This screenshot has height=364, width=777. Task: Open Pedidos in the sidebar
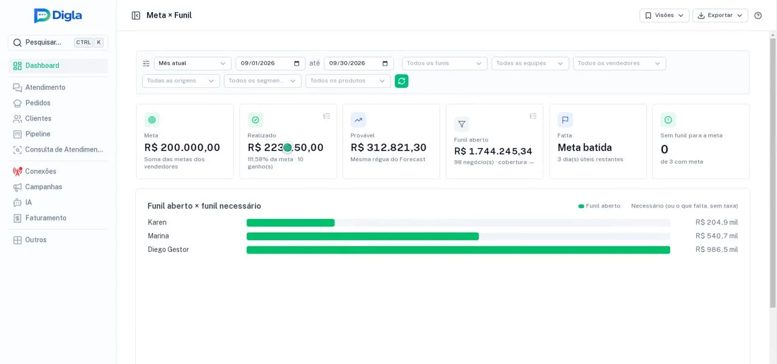[58, 103]
